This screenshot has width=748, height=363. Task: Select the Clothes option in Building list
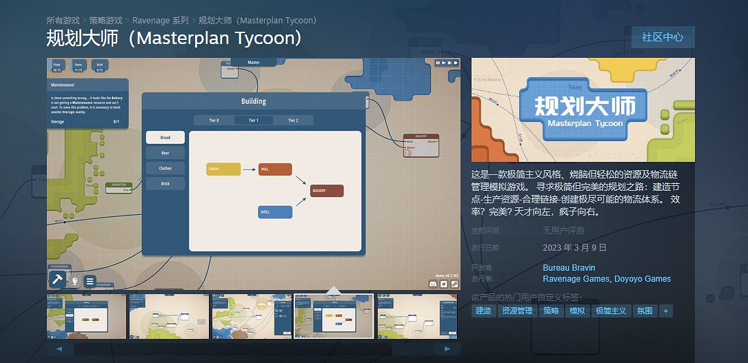tap(165, 168)
